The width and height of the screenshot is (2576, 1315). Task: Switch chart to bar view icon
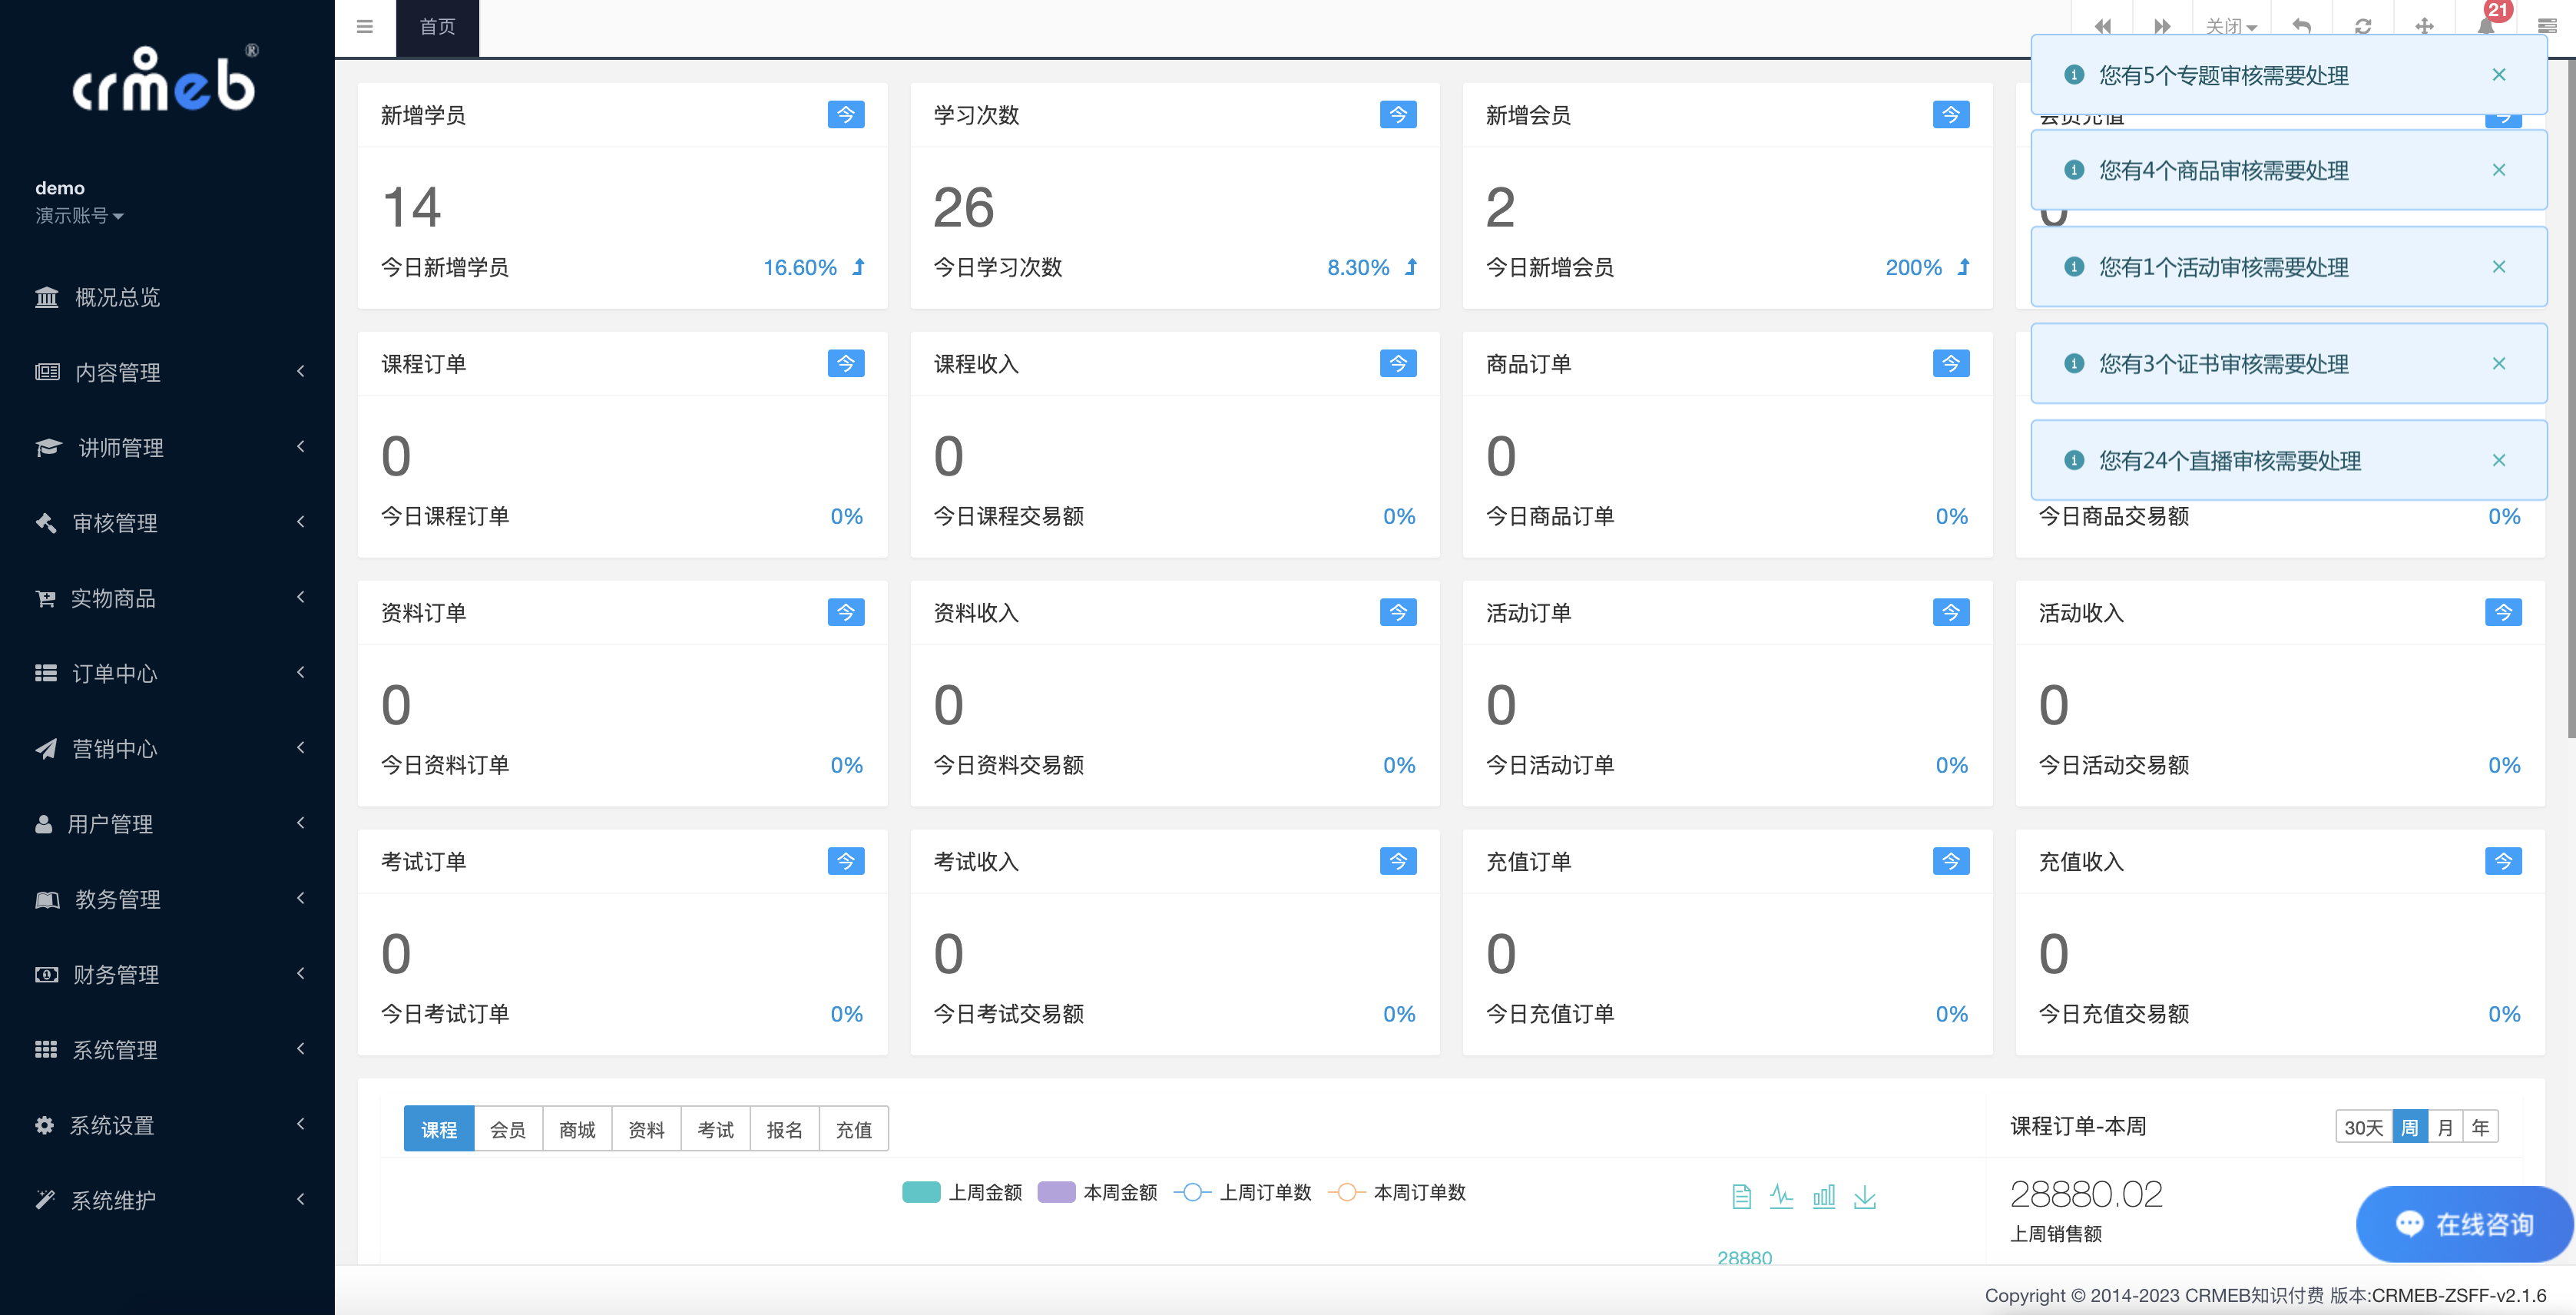point(1824,1197)
